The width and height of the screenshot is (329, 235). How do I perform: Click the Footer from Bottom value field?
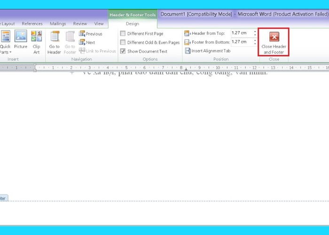coord(242,42)
